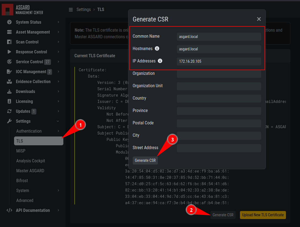Click the Service Control 27 badge

click(47, 62)
